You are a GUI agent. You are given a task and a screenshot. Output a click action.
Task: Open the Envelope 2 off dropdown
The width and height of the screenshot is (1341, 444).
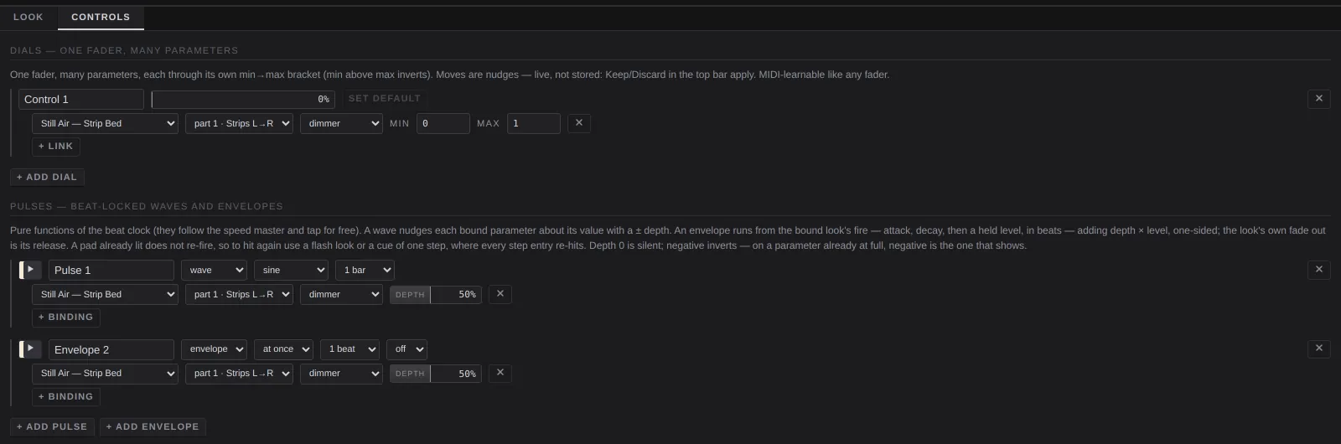coord(406,348)
